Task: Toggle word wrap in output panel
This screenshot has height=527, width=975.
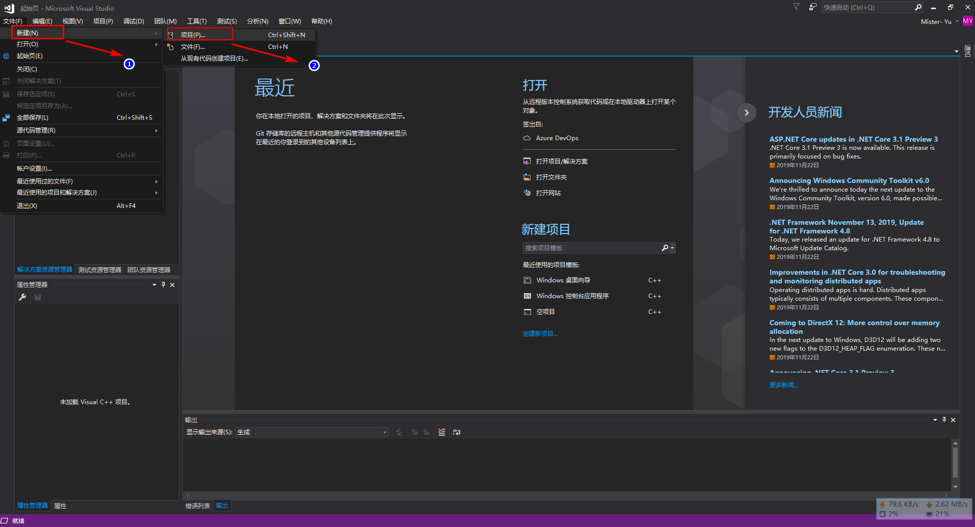Action: click(457, 432)
